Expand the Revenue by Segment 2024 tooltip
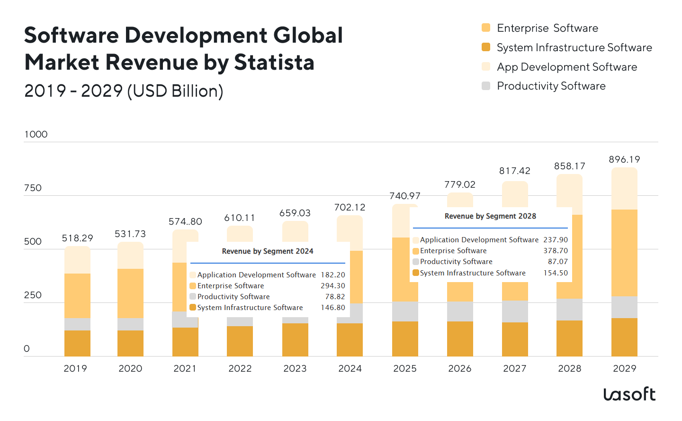 click(268, 251)
